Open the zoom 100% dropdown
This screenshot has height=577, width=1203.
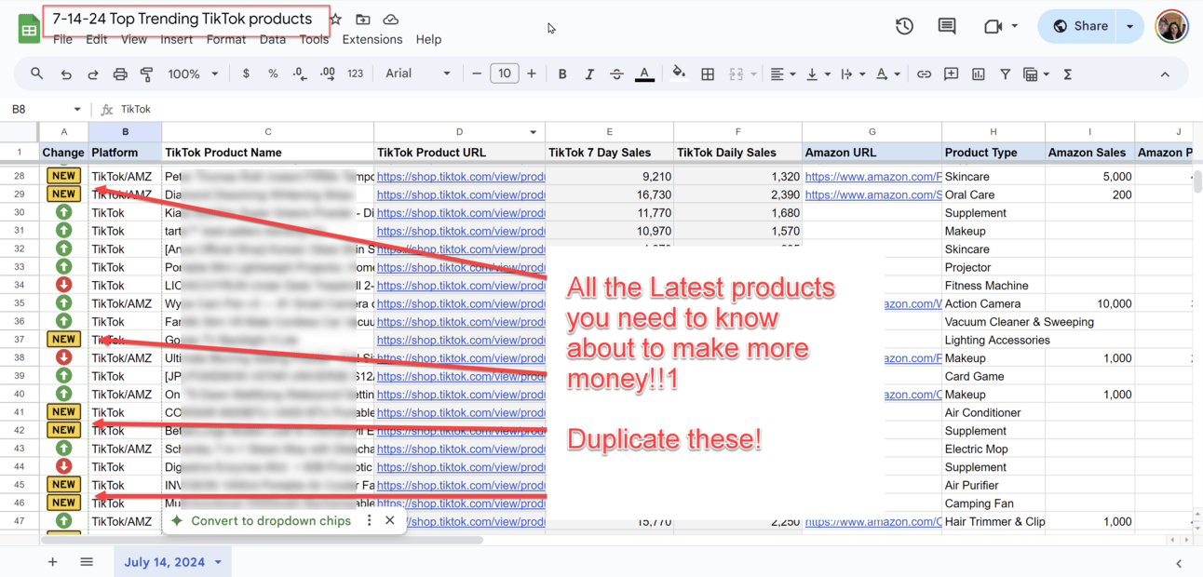(193, 74)
